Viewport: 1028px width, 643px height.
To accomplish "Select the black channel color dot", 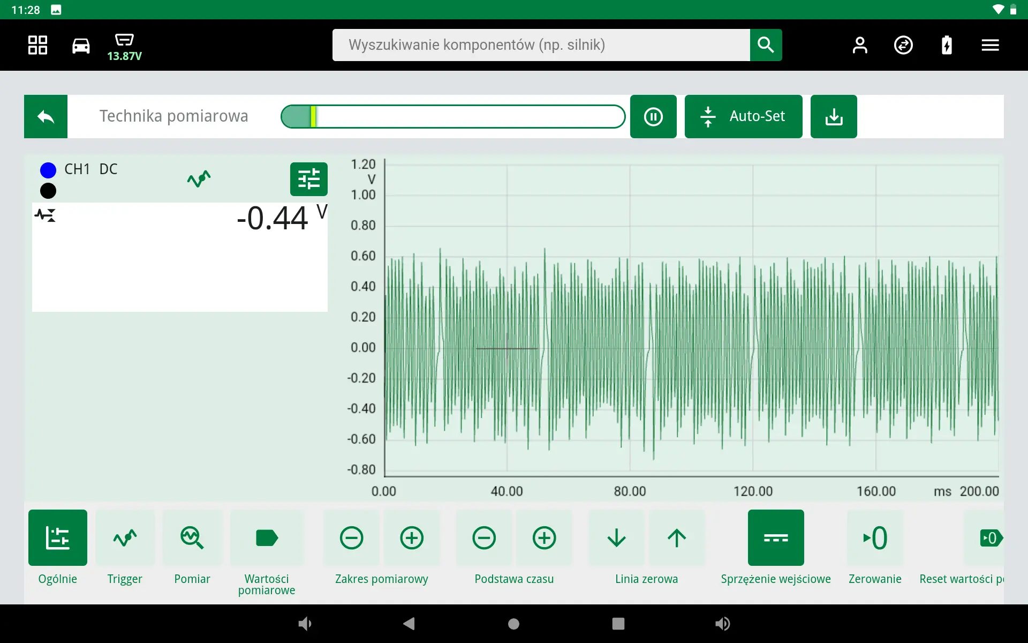I will 48,191.
